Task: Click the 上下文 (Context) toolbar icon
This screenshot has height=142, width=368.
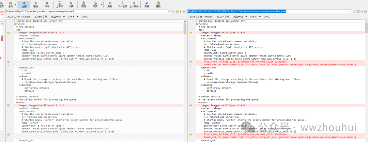Action: click(x=60, y=4)
